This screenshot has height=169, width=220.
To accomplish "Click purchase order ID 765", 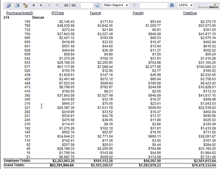I will tap(27, 22).
